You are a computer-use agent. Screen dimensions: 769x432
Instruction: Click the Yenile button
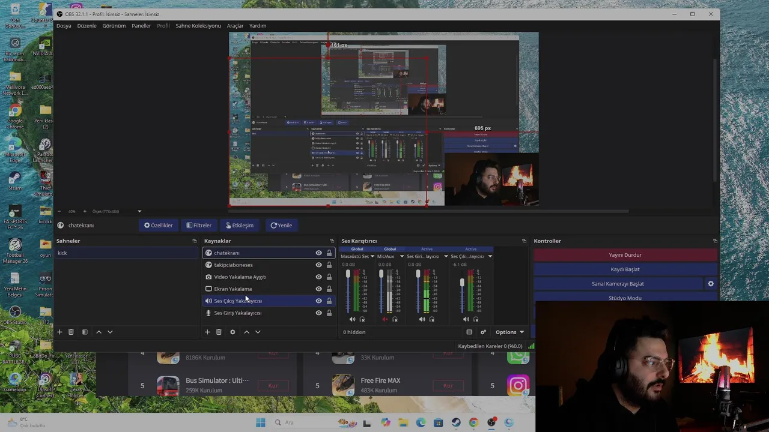(281, 226)
